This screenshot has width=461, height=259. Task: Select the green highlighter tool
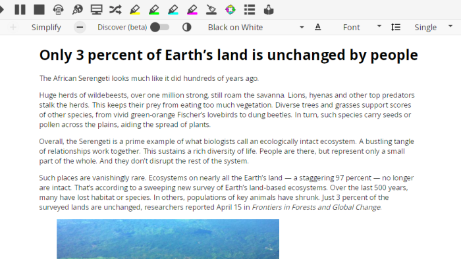point(153,10)
